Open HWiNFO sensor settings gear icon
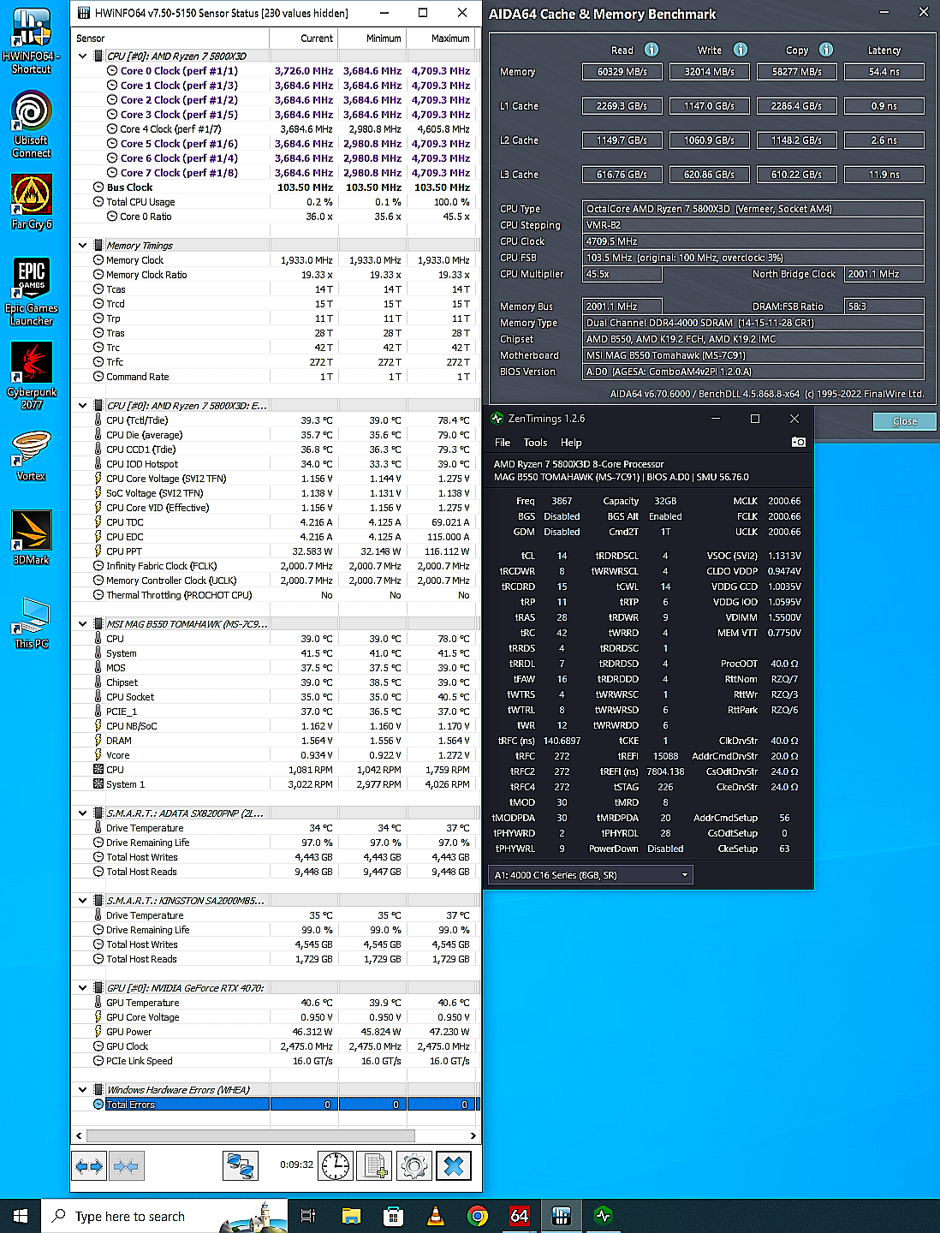The width and height of the screenshot is (940, 1233). [413, 1166]
